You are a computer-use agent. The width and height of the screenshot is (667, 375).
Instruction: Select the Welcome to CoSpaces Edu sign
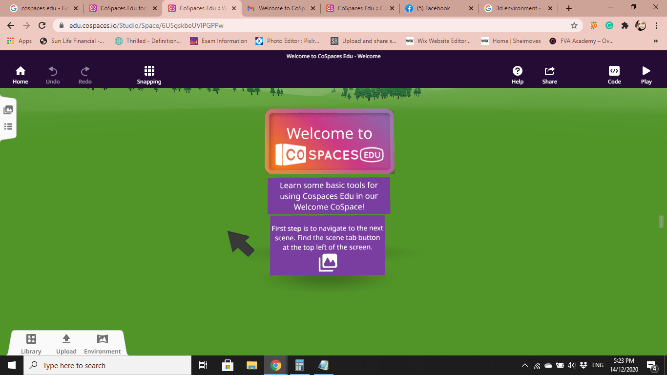[x=330, y=142]
